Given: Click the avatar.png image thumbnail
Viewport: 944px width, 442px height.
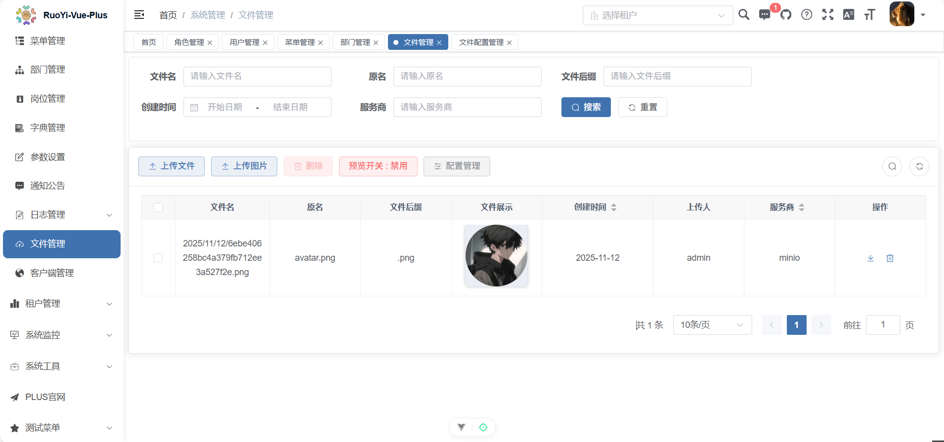Looking at the screenshot, I should 496,256.
